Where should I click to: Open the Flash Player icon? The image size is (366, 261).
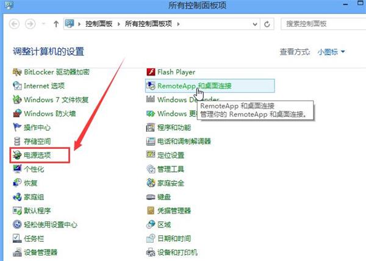[x=151, y=72]
